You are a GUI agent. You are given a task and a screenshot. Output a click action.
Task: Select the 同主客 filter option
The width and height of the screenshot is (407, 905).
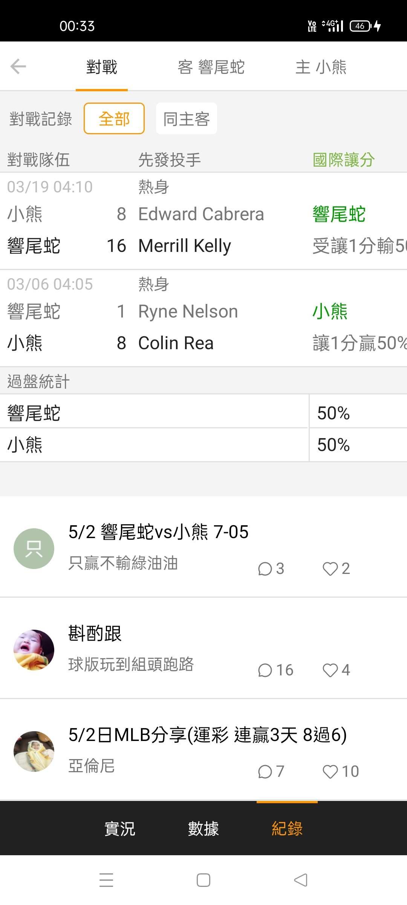coord(187,118)
